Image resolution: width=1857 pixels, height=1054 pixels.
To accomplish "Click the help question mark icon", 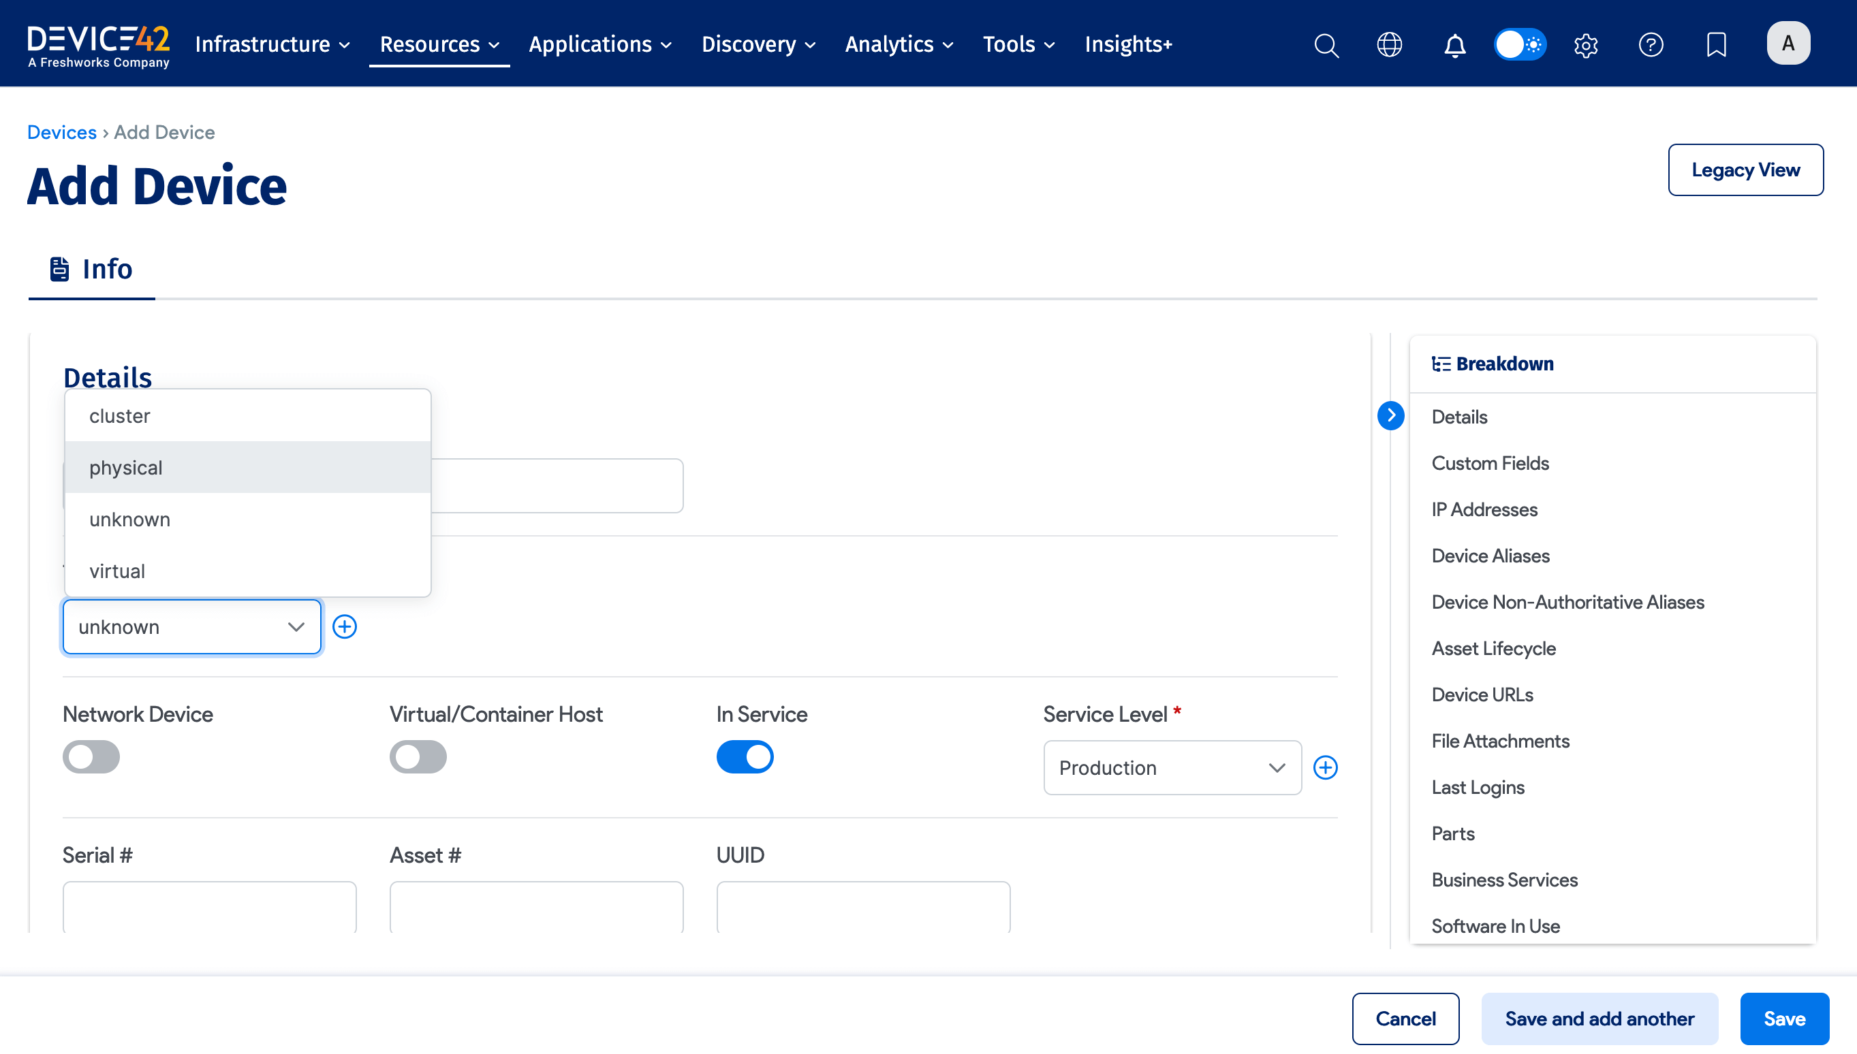I will (x=1651, y=45).
